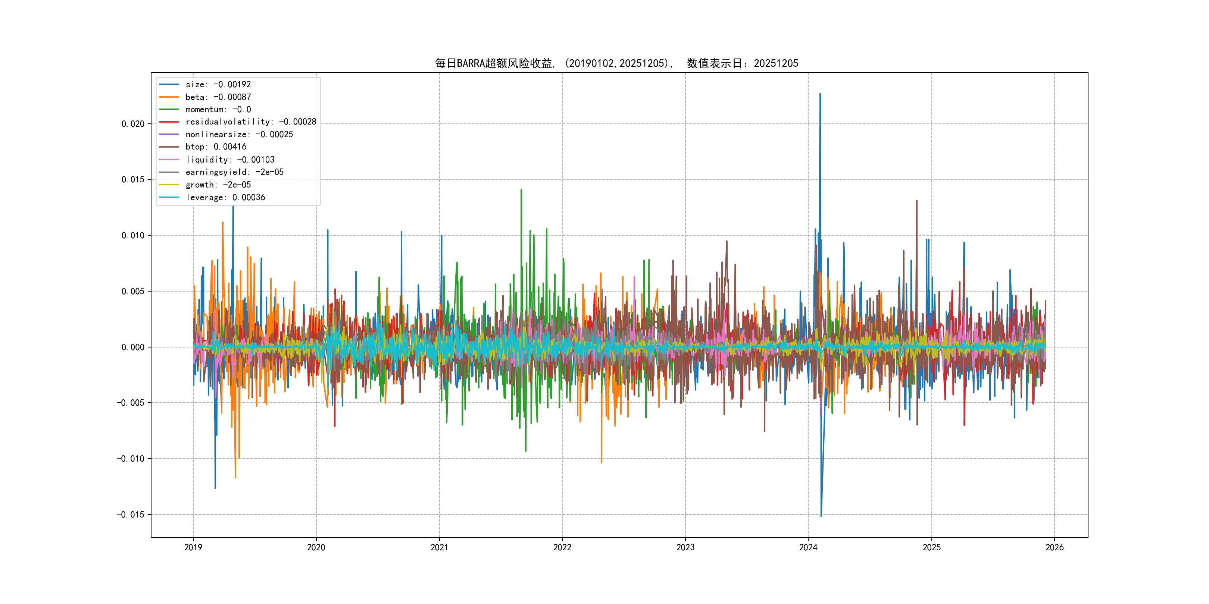
Task: Click the btop value 0.00416 in legend
Action: (230, 147)
